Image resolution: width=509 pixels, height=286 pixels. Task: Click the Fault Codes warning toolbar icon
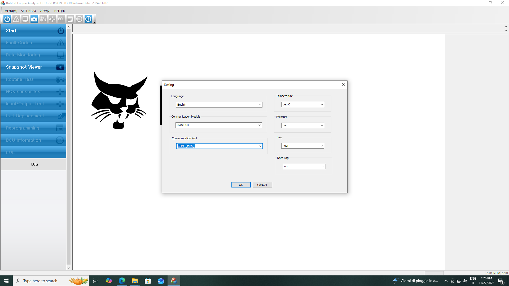(x=16, y=19)
